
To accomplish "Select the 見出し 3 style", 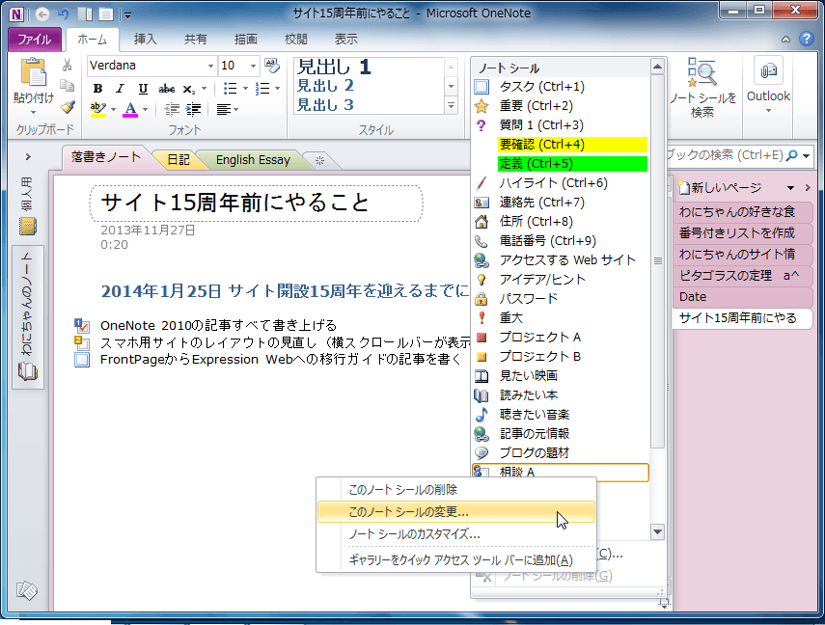I will (x=325, y=105).
